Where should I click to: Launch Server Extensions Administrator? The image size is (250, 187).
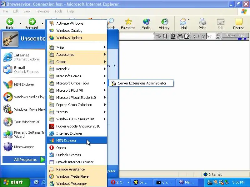click(x=141, y=83)
